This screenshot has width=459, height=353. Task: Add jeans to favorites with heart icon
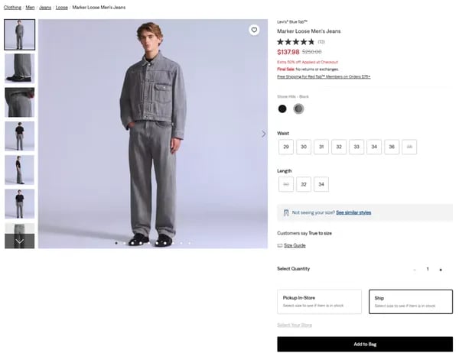pyautogui.click(x=254, y=30)
